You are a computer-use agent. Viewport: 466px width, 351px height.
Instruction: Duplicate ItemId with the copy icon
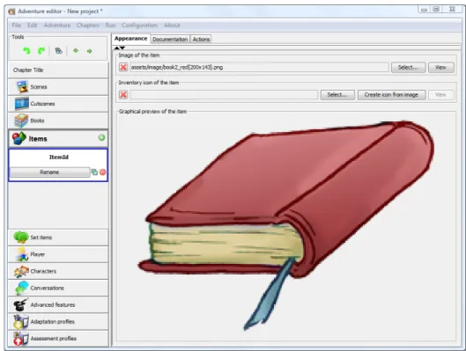pyautogui.click(x=94, y=172)
